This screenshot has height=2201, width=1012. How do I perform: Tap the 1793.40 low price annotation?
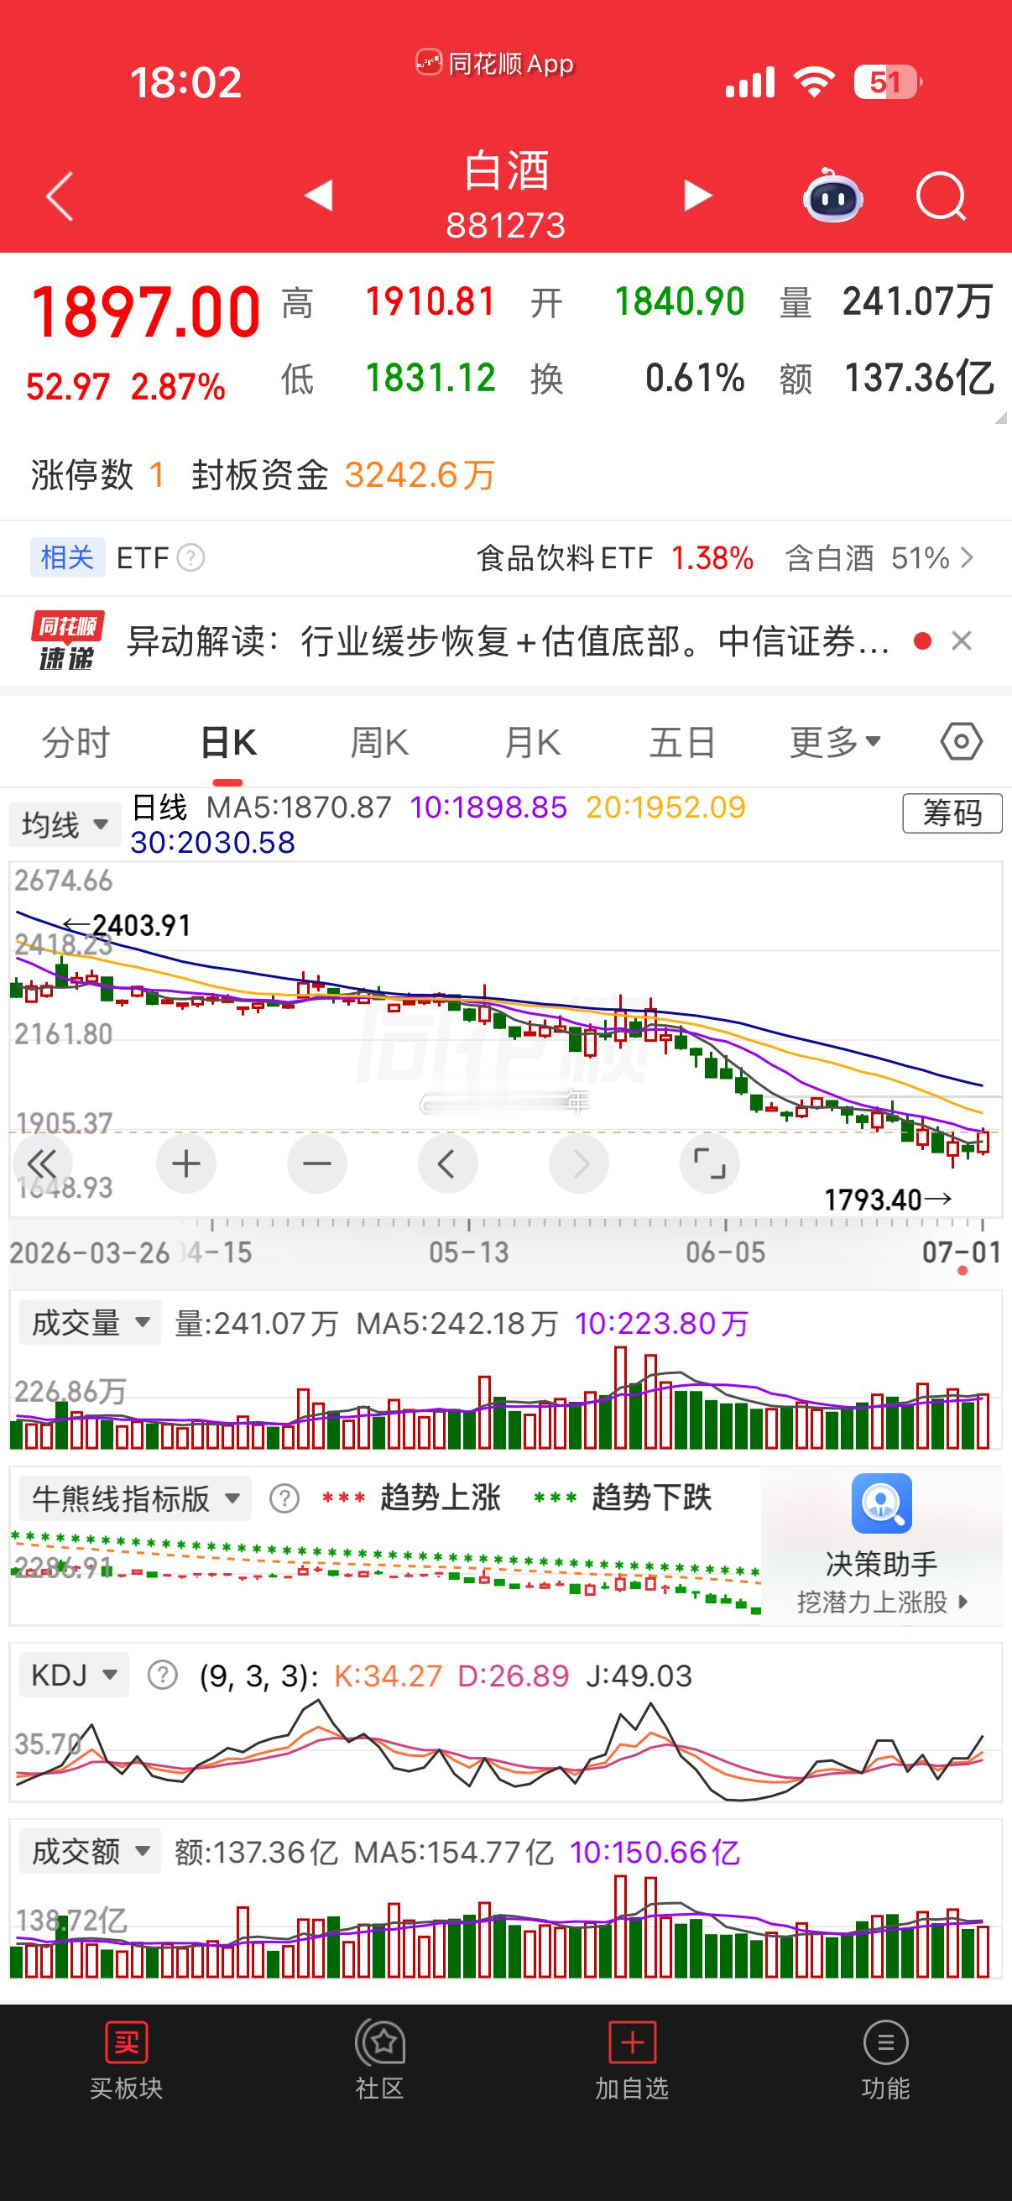pos(887,1200)
